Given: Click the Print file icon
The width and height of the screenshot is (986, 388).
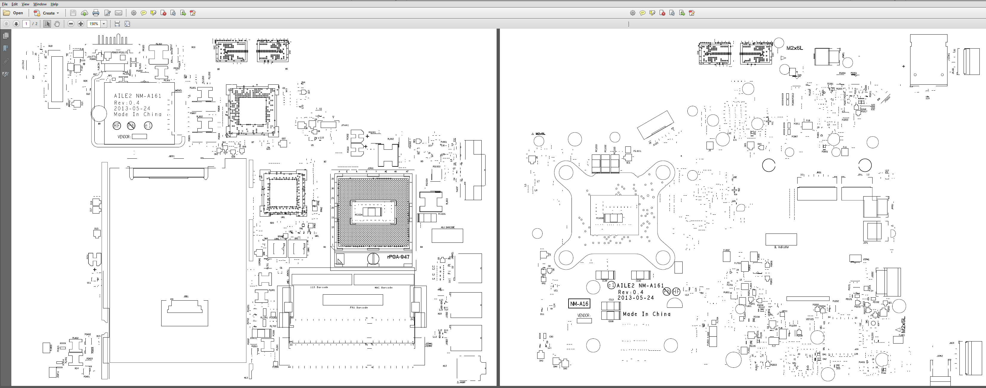Looking at the screenshot, I should coord(96,13).
